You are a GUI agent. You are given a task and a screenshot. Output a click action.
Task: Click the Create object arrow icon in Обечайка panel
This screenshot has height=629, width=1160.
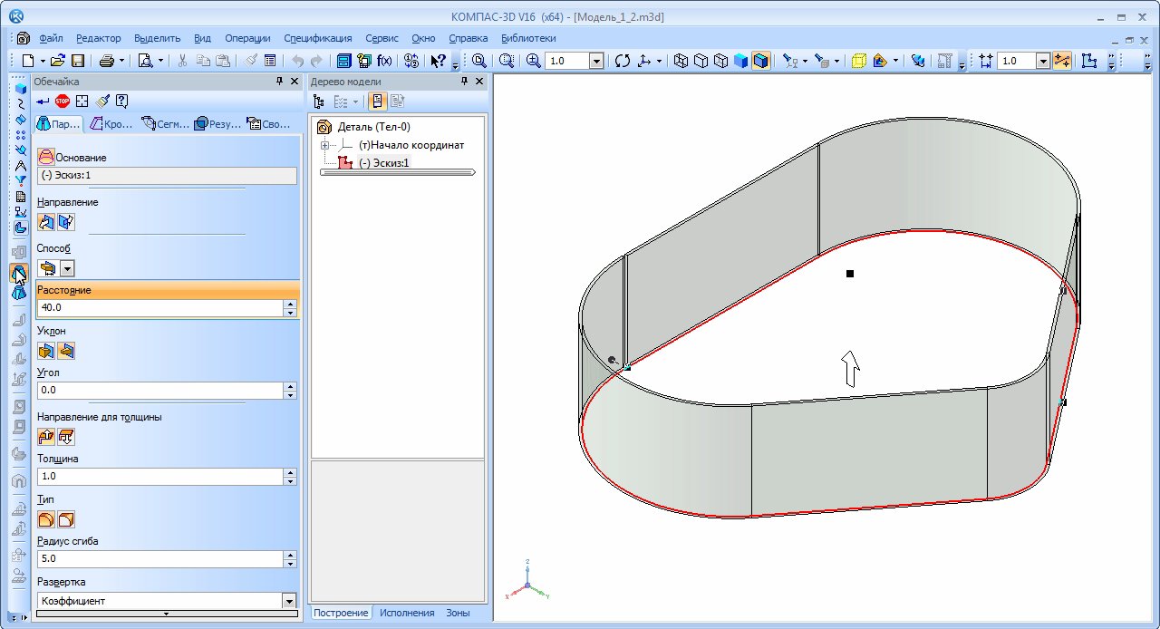point(43,102)
